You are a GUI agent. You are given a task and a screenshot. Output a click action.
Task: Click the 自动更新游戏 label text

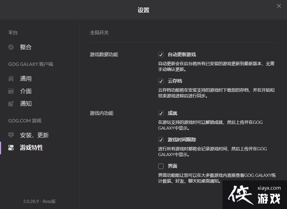coord(182,55)
